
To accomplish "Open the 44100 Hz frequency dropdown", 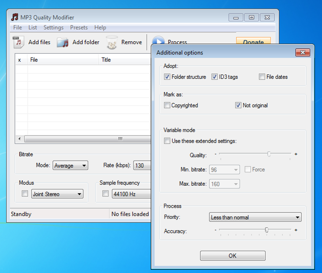I will pos(132,194).
